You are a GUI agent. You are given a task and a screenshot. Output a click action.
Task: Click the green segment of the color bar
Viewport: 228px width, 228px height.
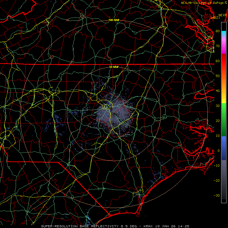(224, 120)
